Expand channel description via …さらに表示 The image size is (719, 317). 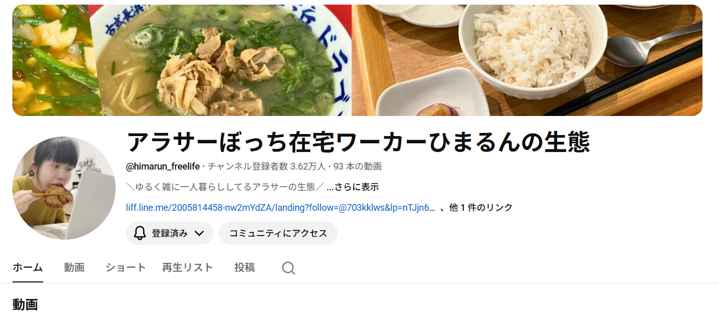pos(353,187)
